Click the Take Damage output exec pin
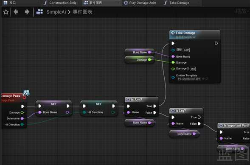The height and width of the screenshot is (165, 250). [x=216, y=43]
